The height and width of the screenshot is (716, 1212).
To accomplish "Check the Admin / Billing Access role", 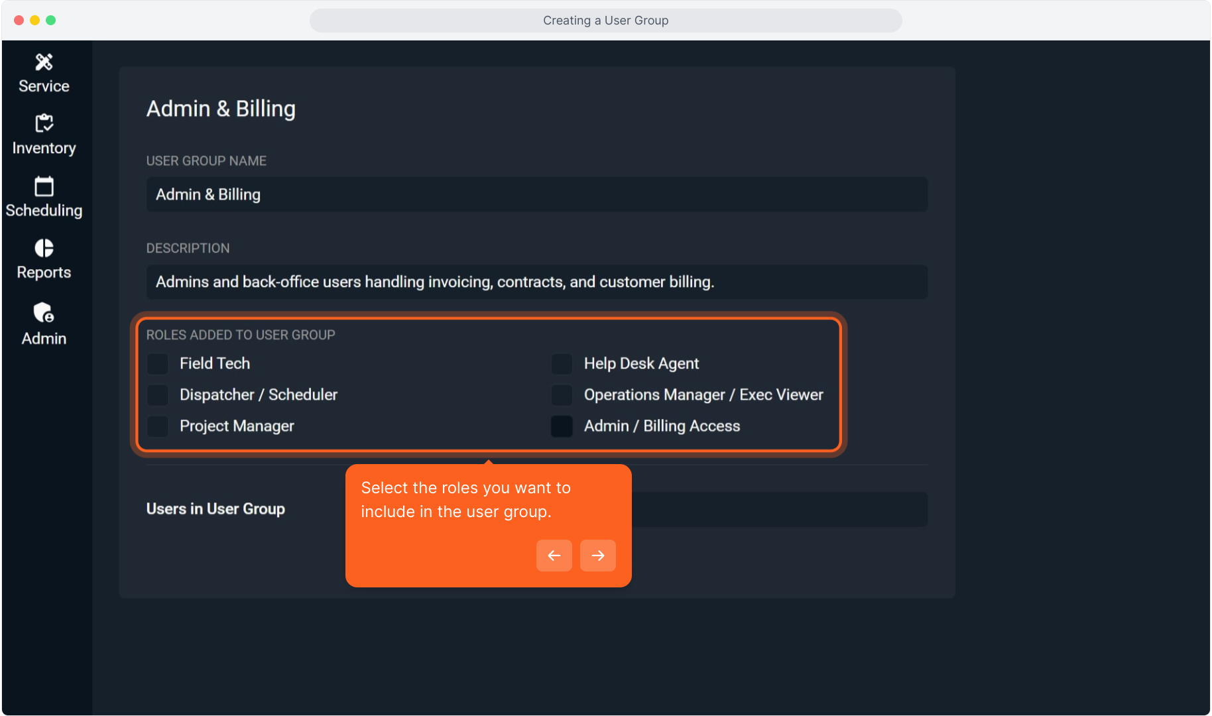I will point(562,426).
